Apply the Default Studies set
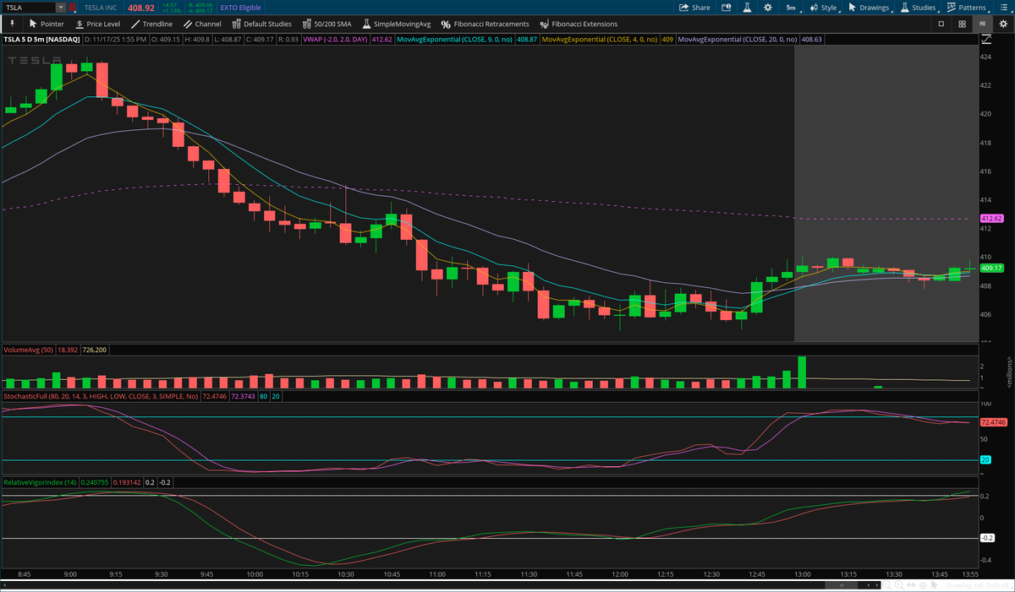This screenshot has height=592, width=1015. coord(261,24)
